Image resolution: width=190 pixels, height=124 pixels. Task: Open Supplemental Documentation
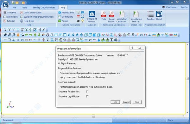pos(37,17)
